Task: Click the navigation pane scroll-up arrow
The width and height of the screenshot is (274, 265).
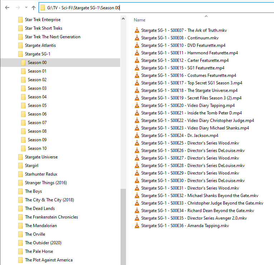Action: point(123,19)
